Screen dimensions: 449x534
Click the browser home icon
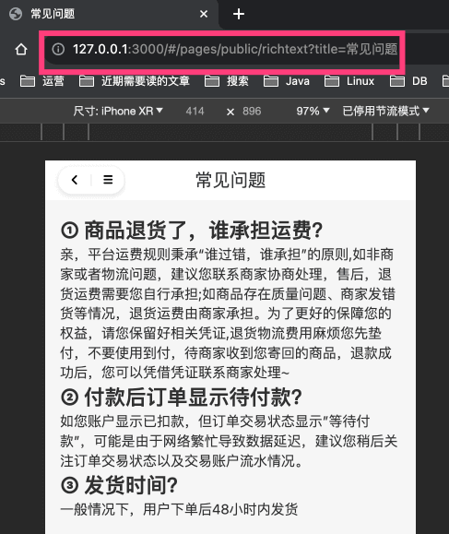(x=21, y=50)
